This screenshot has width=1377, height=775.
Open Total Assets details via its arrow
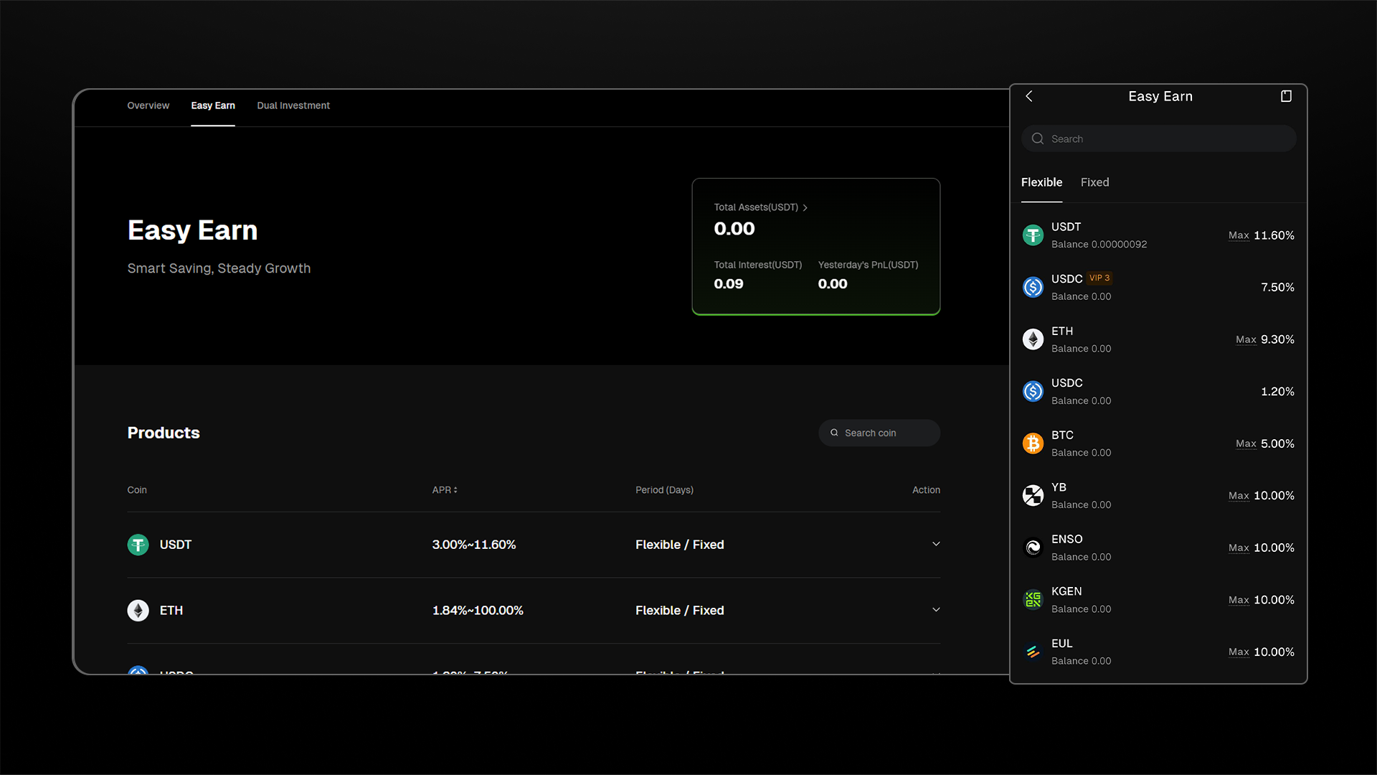click(805, 207)
